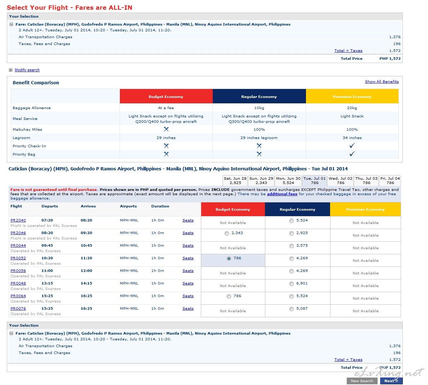Screen dimensions: 428x385
Task: Select the Tue, Jul 01 date tab
Action: [x=315, y=180]
